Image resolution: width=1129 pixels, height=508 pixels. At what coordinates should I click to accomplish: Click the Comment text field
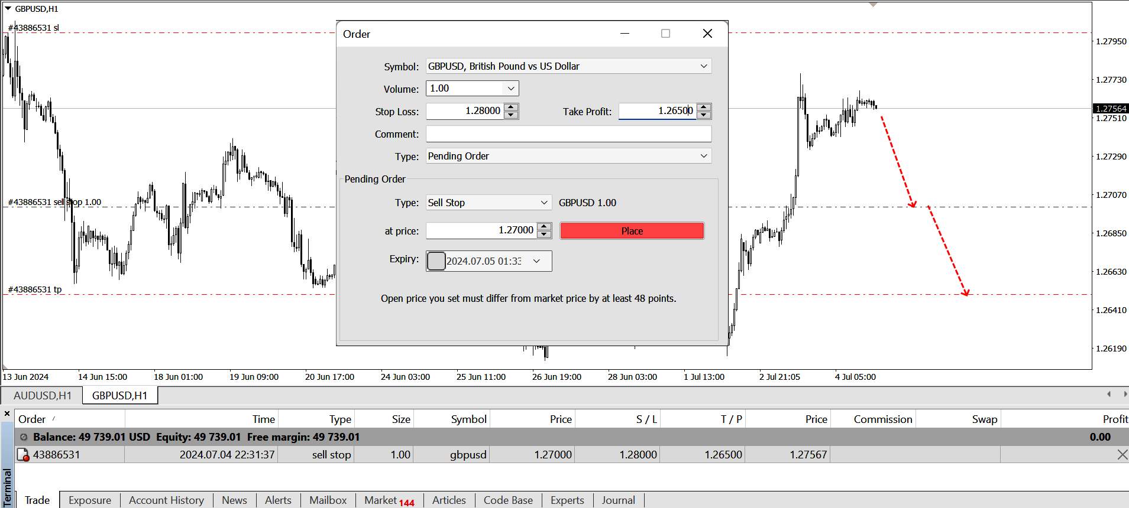(x=568, y=134)
